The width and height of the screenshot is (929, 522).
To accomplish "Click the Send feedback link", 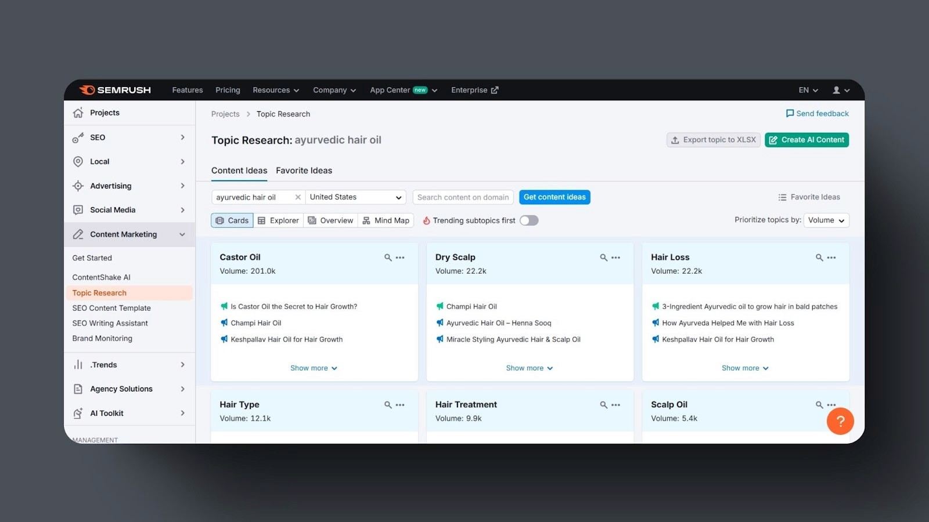I will (817, 114).
